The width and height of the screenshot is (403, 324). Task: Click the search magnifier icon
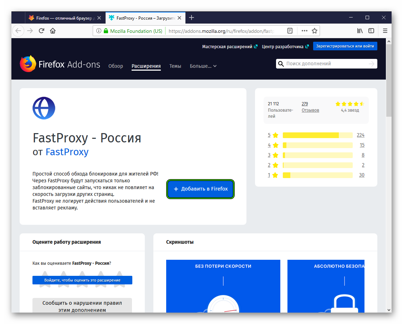tap(281, 64)
